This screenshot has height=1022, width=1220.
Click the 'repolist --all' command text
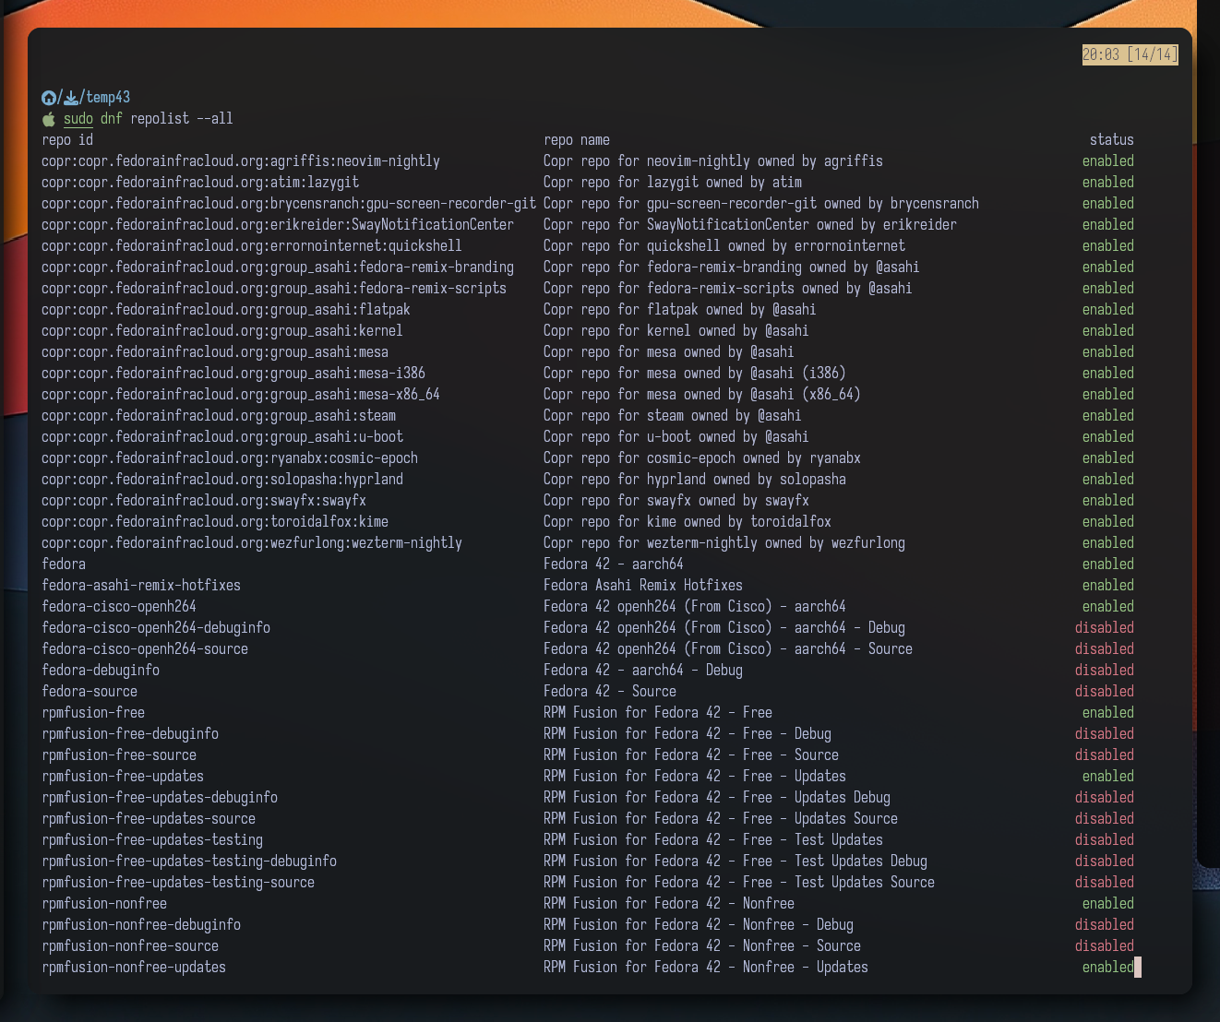[x=182, y=118]
